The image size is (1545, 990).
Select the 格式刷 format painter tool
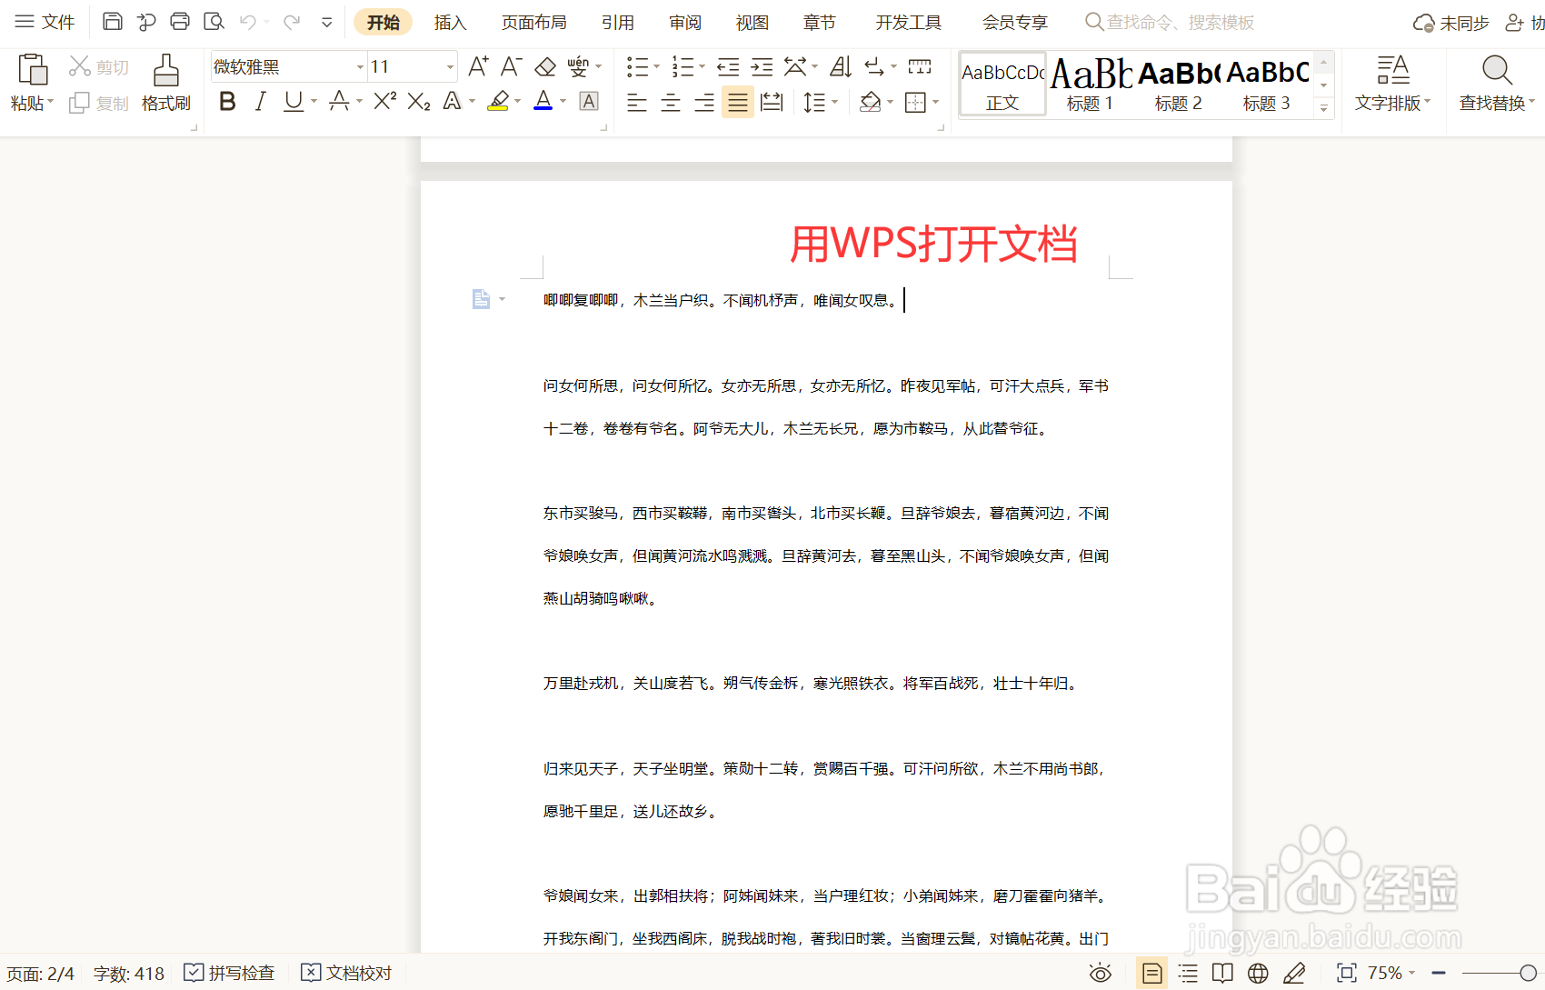click(165, 82)
